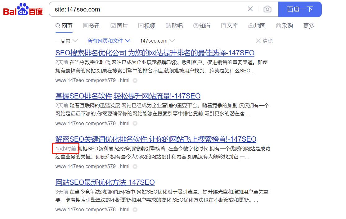Click 2天前 in 掌握SEO排名软件 snippet
Image resolution: width=346 pixels, height=219 pixels.
(62, 105)
